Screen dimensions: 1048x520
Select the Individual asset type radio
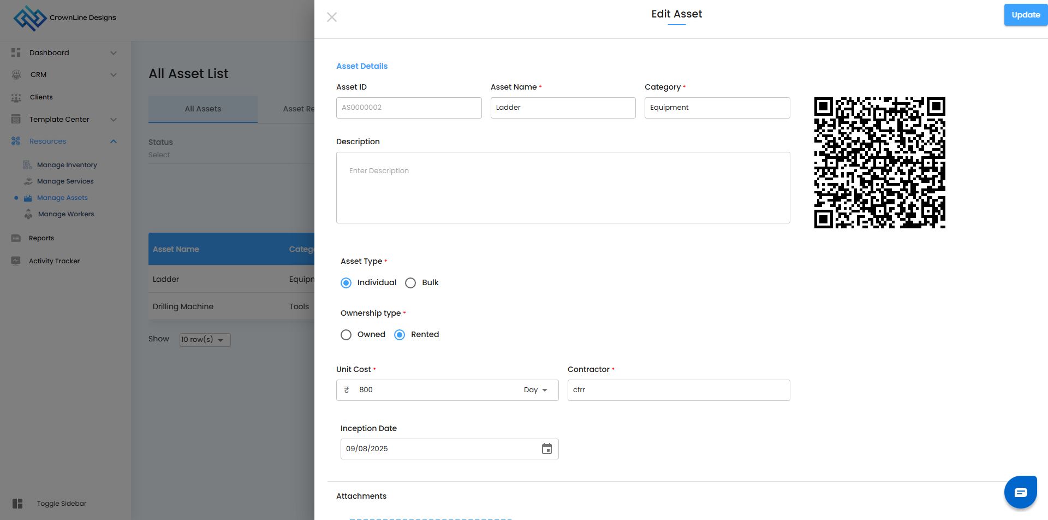(x=346, y=283)
